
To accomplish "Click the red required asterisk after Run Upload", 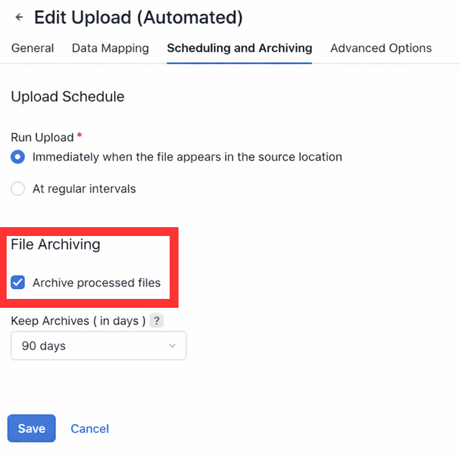I will 80,136.
